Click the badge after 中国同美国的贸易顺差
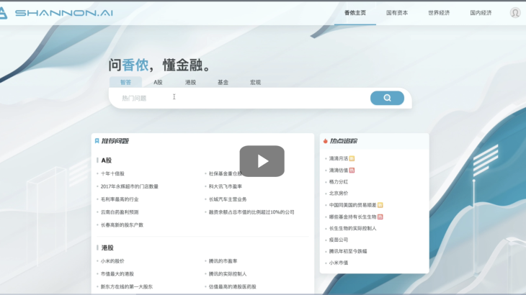The width and height of the screenshot is (526, 295). 380,205
